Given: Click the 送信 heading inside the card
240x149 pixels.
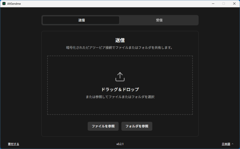Looking at the screenshot, I should coord(120,40).
